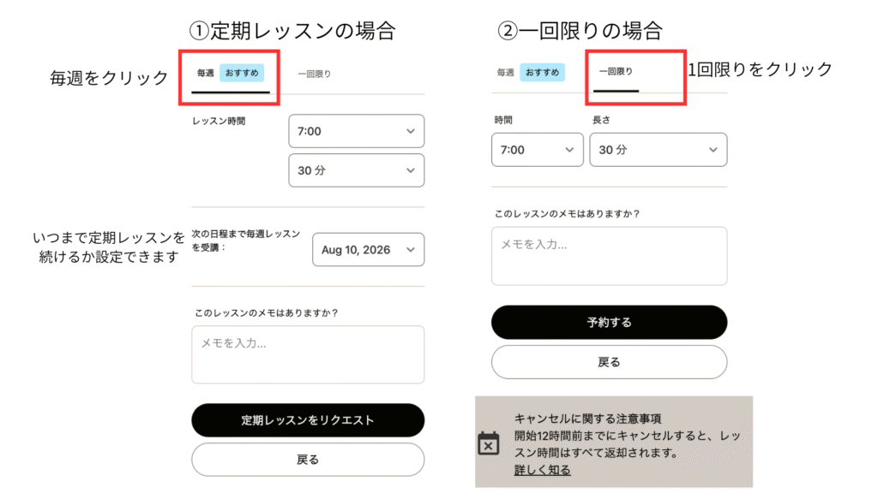Select the highlighted 一回限り tab on right
The height and width of the screenshot is (493, 878).
616,72
